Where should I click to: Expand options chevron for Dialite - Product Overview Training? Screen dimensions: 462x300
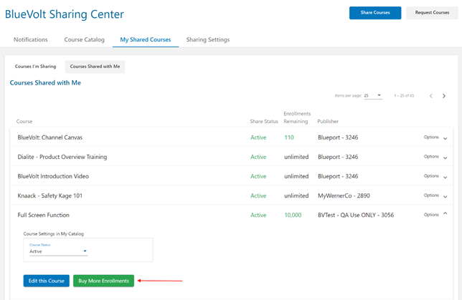(445, 158)
